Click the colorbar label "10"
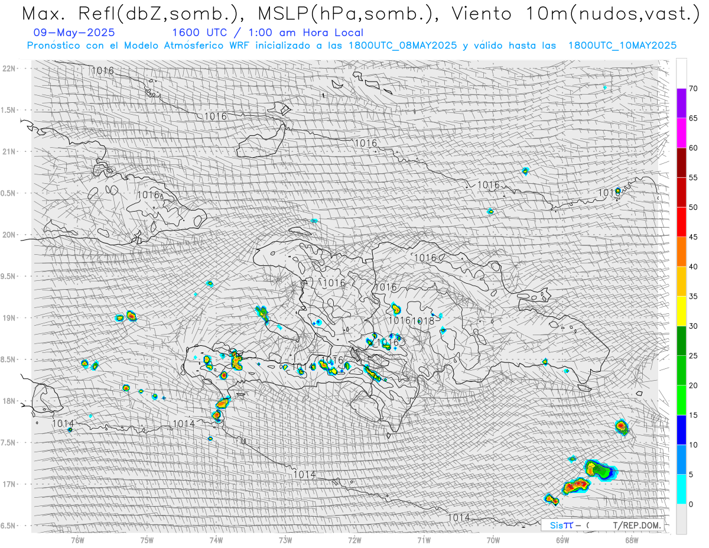Image resolution: width=709 pixels, height=548 pixels. tap(693, 445)
